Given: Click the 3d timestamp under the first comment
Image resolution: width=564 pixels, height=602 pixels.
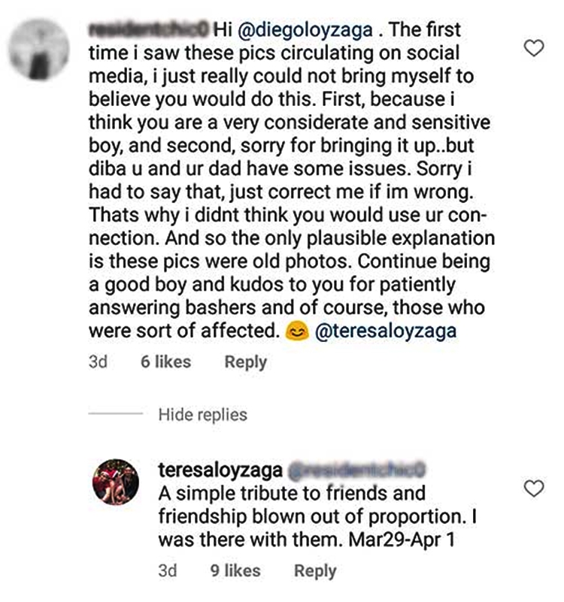Looking at the screenshot, I should click(x=98, y=362).
